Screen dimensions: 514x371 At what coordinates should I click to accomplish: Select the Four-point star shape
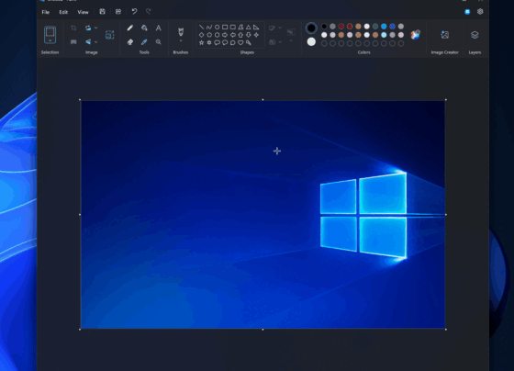pyautogui.click(x=256, y=35)
